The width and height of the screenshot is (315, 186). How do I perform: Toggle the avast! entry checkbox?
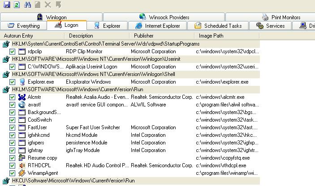click(x=12, y=105)
